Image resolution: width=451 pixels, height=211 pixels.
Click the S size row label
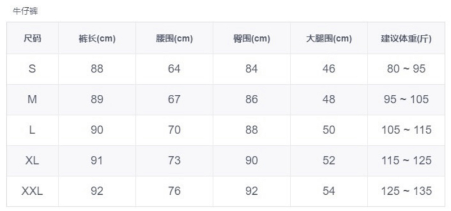coord(32,69)
